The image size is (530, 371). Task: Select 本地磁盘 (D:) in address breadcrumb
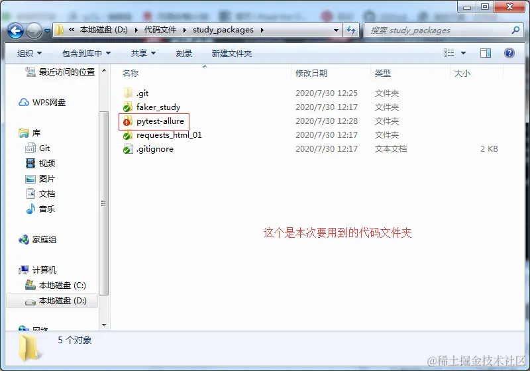tap(104, 30)
